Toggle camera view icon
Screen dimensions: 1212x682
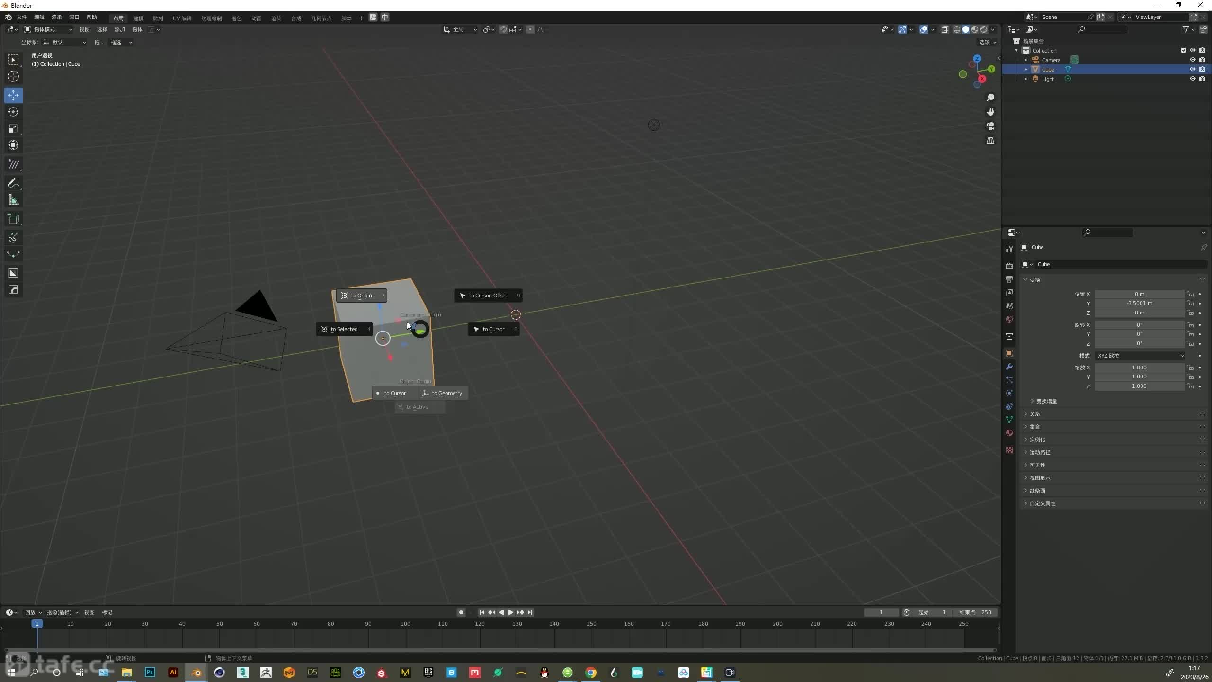990,126
